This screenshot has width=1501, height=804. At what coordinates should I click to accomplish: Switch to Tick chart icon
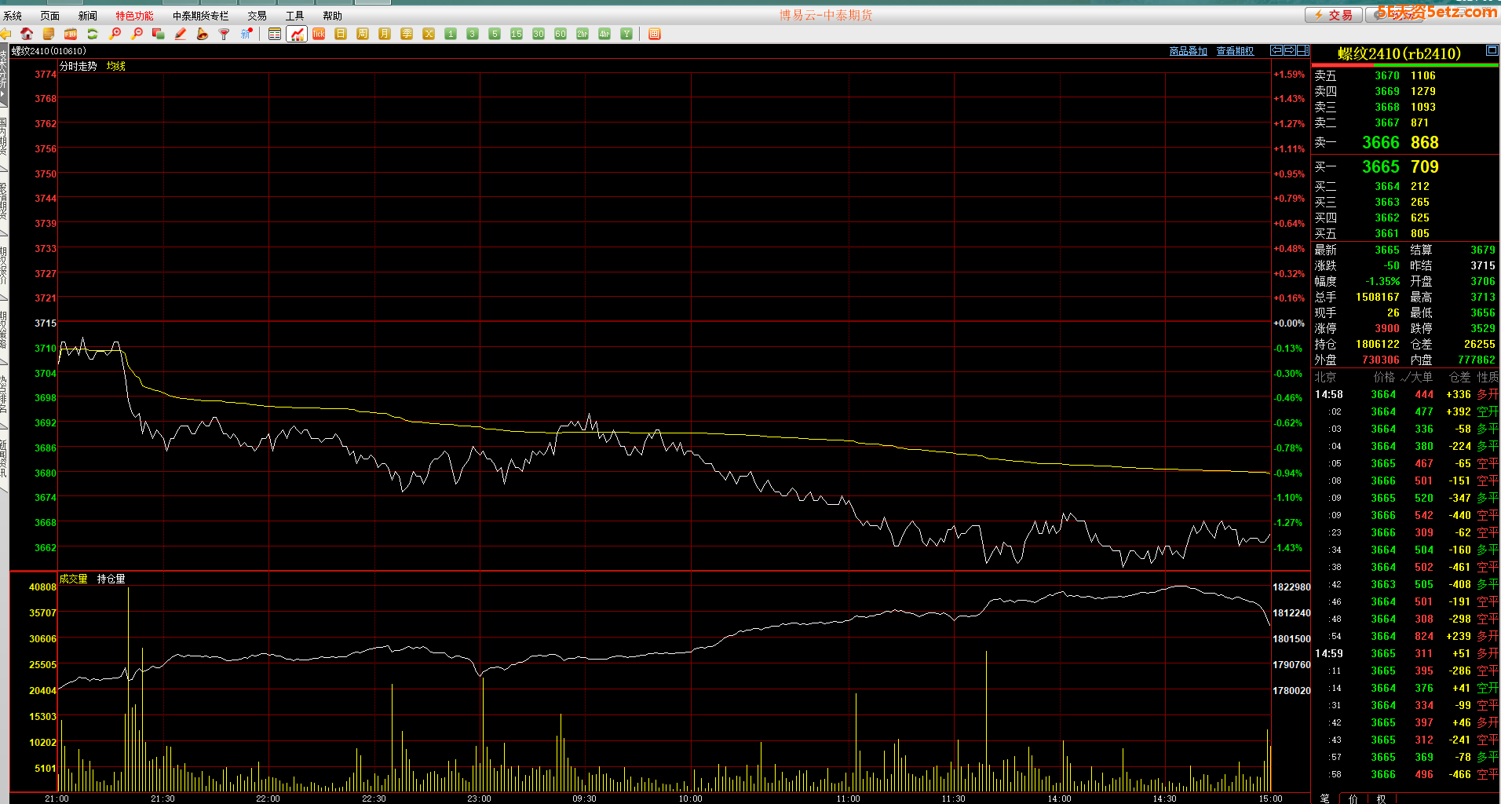pyautogui.click(x=319, y=34)
